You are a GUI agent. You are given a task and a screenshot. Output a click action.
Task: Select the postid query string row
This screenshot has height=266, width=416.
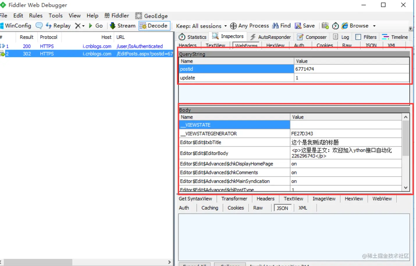(x=294, y=69)
